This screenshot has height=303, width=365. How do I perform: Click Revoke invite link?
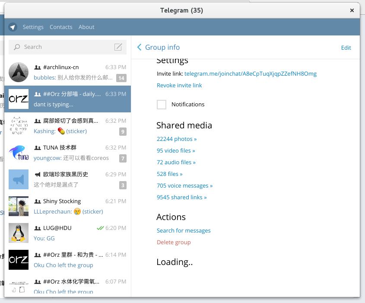pyautogui.click(x=179, y=86)
